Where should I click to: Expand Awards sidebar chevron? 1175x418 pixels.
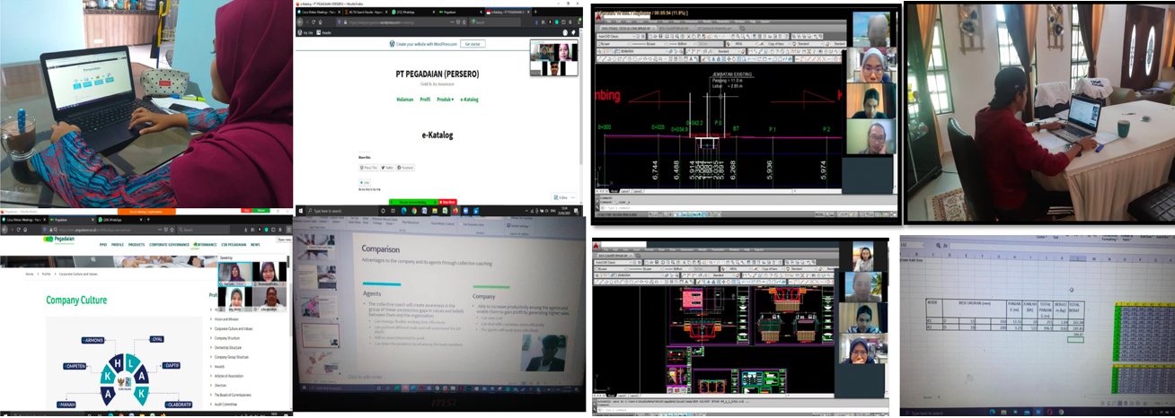[211, 367]
